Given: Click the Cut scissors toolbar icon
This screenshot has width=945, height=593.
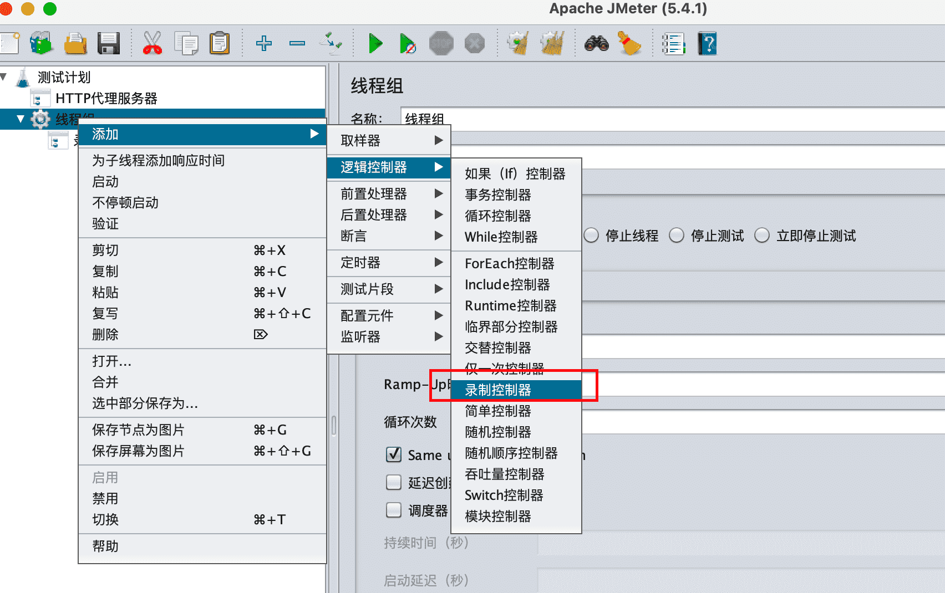Looking at the screenshot, I should 153,43.
